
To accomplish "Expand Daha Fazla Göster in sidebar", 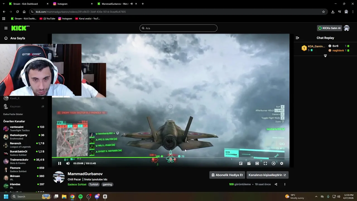I will coord(13,114).
